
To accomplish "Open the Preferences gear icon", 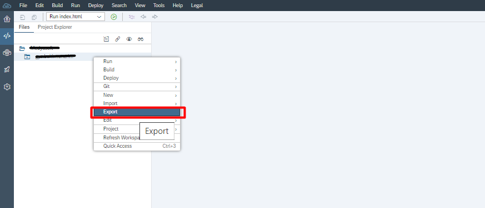I will [x=7, y=87].
